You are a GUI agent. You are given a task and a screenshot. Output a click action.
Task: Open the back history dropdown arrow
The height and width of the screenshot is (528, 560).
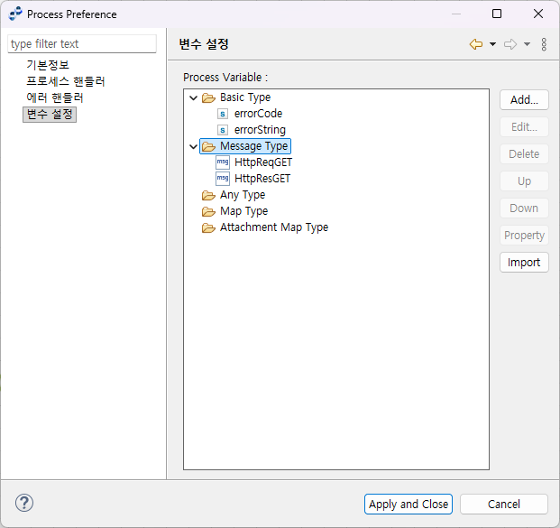click(492, 44)
